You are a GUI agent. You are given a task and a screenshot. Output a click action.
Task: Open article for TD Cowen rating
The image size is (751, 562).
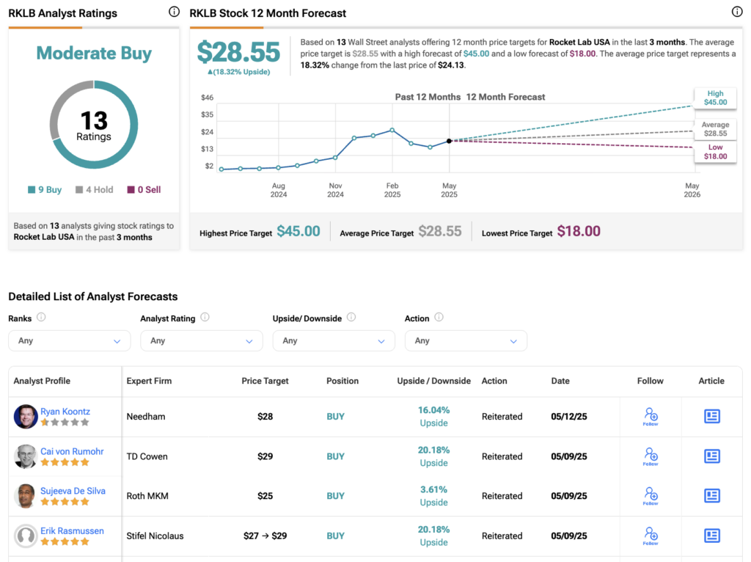pos(711,456)
